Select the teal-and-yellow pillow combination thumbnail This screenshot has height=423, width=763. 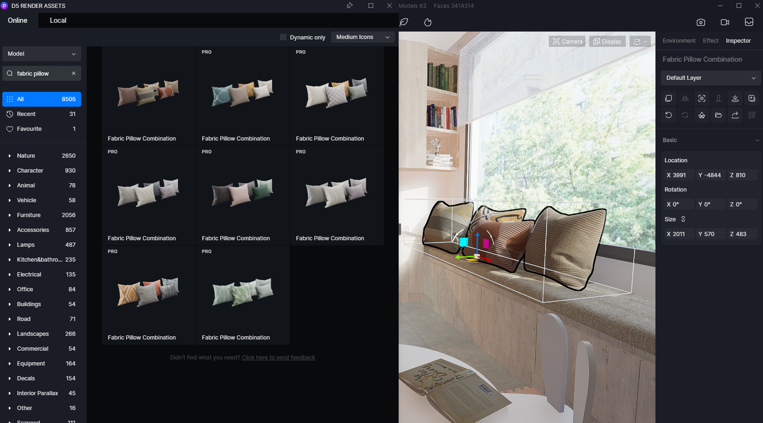point(243,96)
